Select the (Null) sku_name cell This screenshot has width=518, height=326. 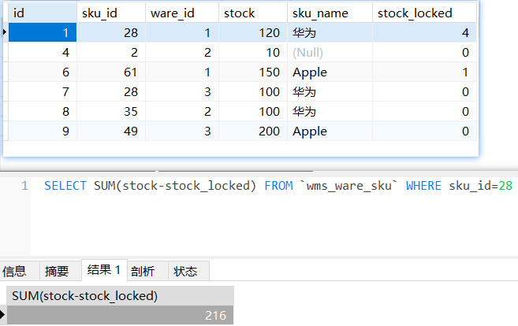click(x=328, y=53)
